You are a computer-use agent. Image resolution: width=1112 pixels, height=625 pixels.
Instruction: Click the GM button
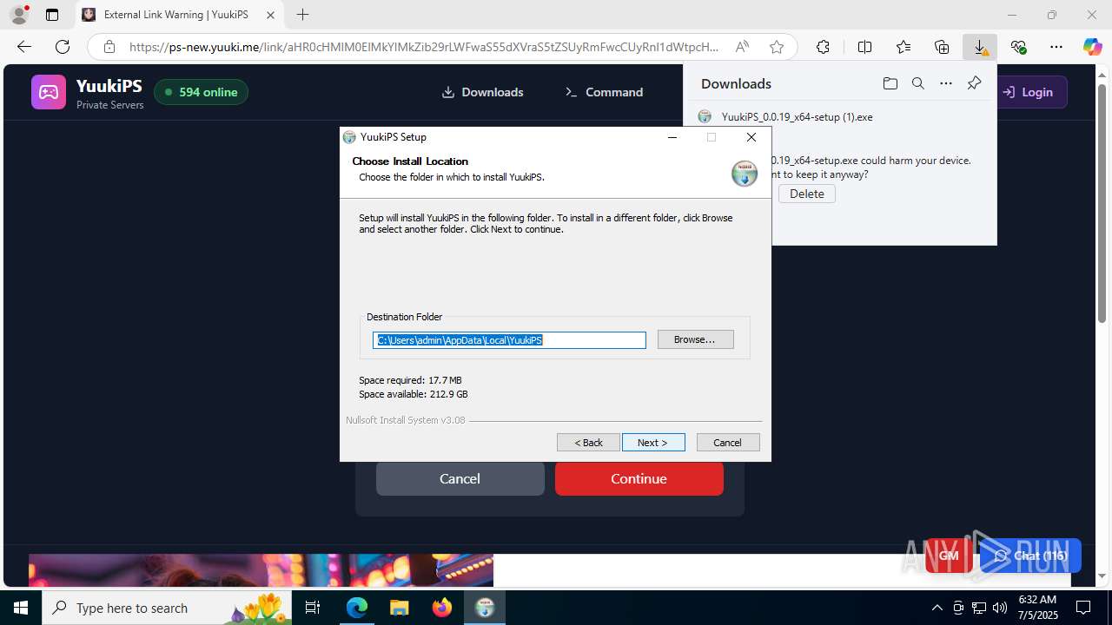[x=949, y=556]
